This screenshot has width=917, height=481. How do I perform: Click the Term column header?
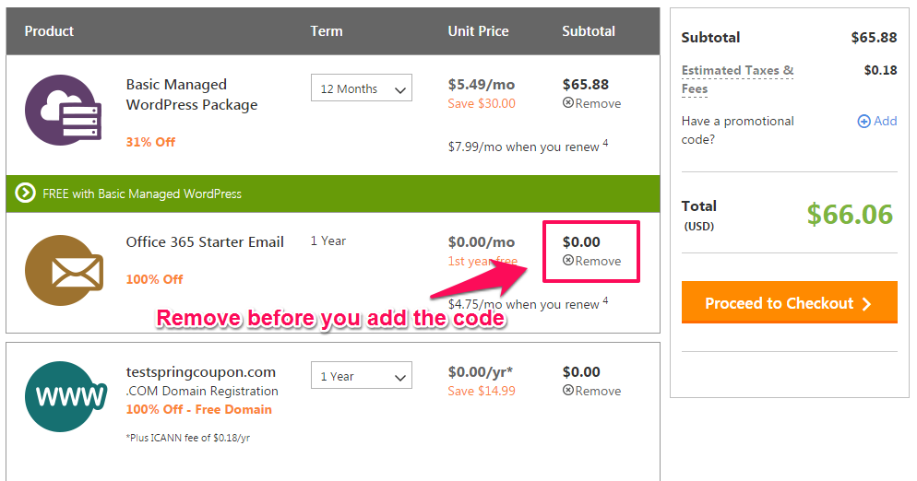pos(327,31)
